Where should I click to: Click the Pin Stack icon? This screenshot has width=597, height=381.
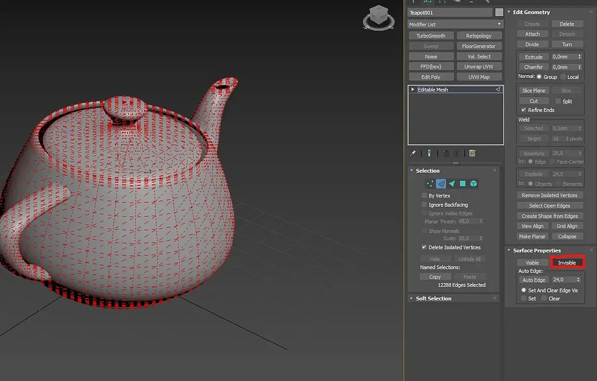pos(413,153)
